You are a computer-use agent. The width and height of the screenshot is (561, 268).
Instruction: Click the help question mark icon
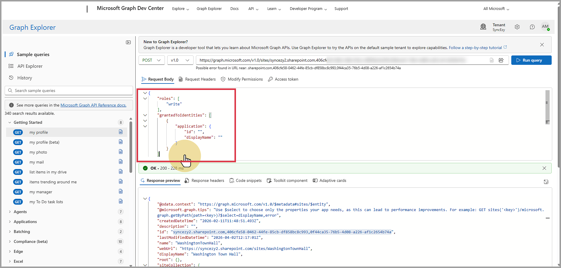[x=532, y=27]
